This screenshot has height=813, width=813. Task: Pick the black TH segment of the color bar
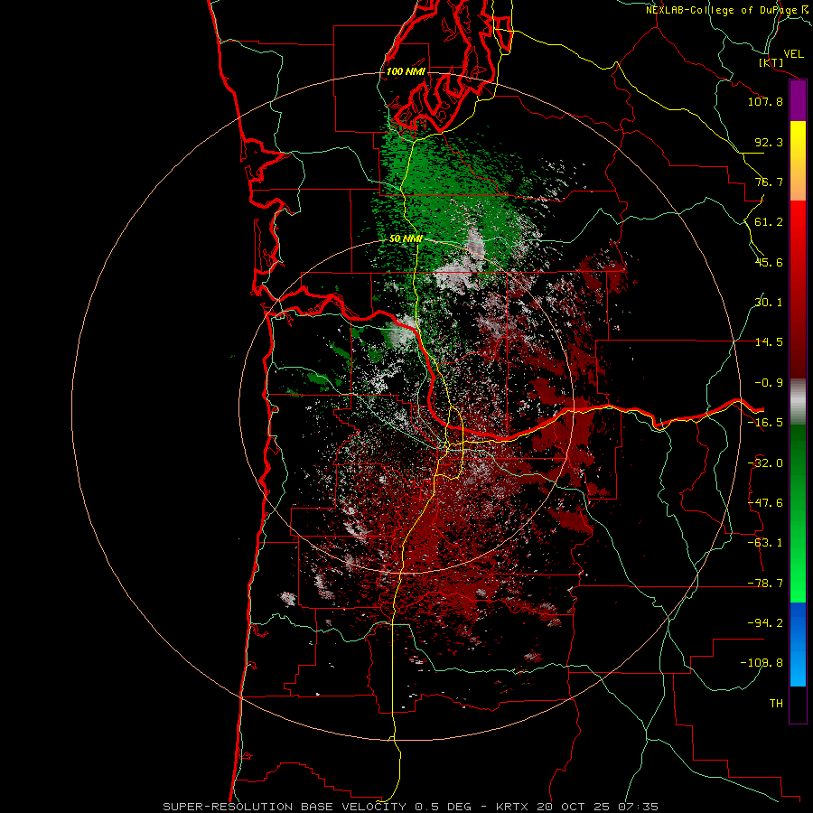[x=798, y=705]
